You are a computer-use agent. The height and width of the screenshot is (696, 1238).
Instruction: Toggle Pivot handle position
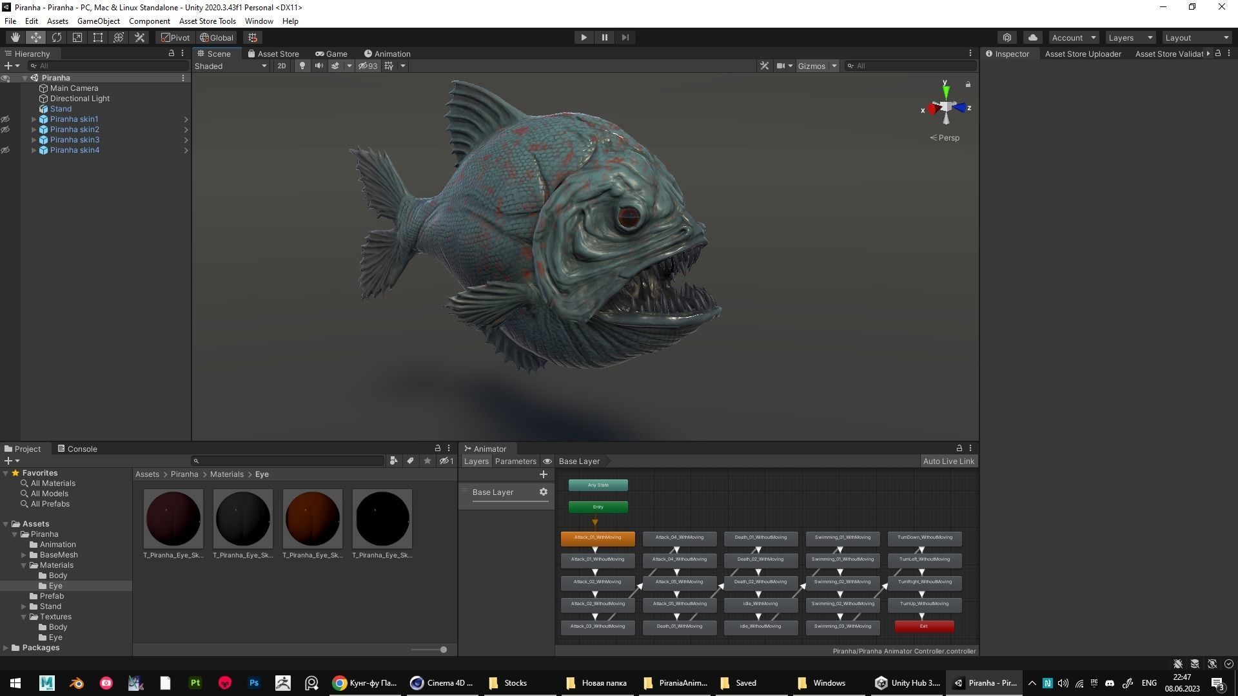click(x=175, y=37)
